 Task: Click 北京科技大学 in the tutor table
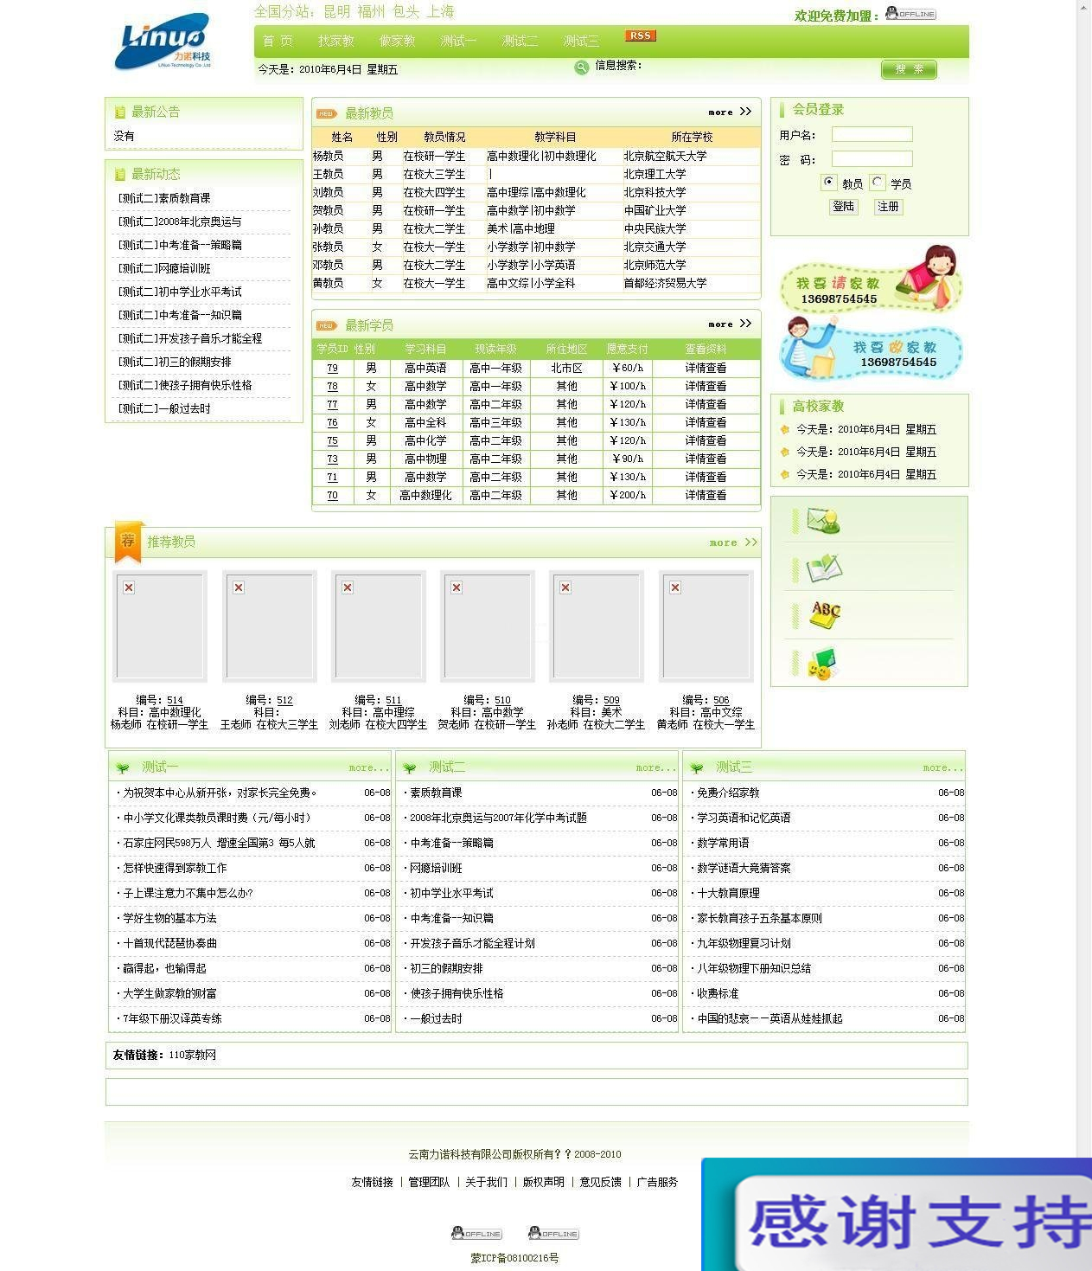(x=655, y=192)
